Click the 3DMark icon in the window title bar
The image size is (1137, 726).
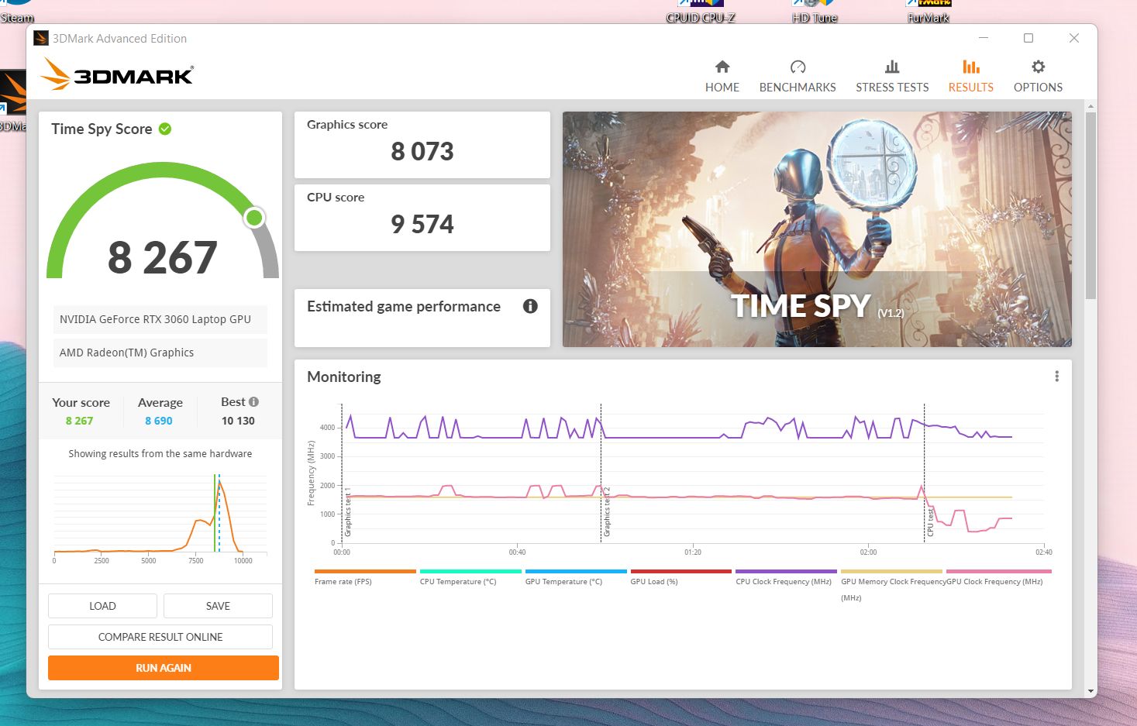pyautogui.click(x=41, y=38)
